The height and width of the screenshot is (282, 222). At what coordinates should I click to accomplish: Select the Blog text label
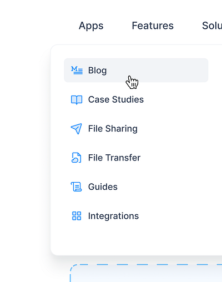tap(97, 70)
